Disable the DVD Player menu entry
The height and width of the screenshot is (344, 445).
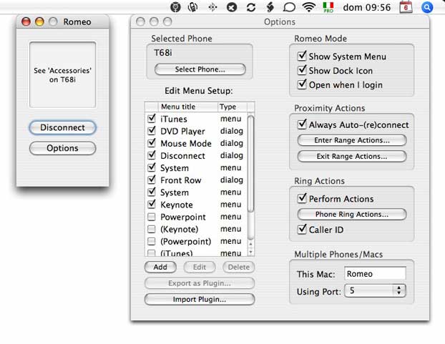coord(152,131)
